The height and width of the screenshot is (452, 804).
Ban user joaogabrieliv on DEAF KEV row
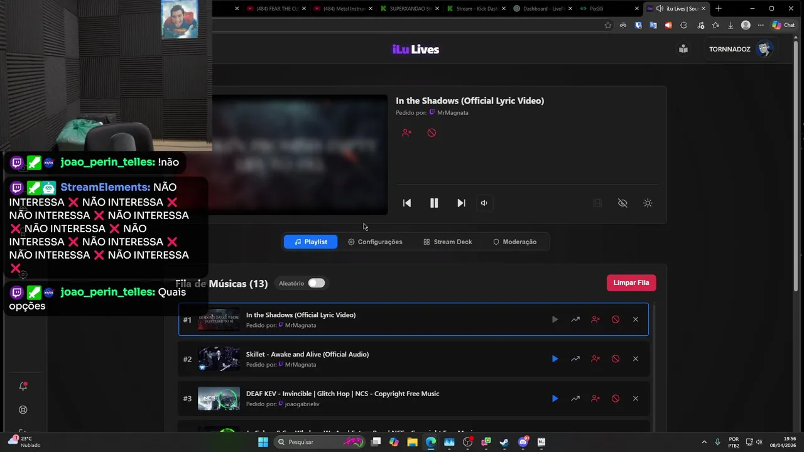[x=595, y=399]
